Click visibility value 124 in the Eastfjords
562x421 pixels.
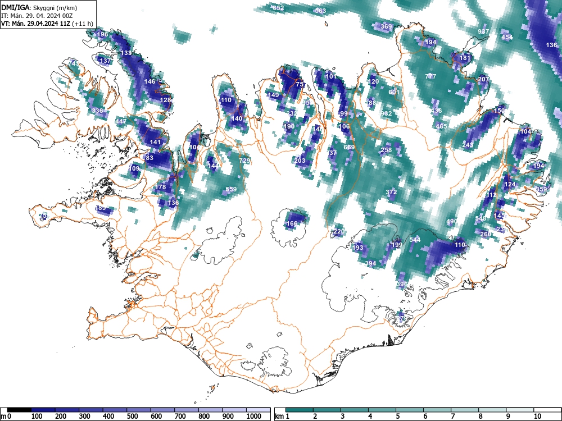510,185
